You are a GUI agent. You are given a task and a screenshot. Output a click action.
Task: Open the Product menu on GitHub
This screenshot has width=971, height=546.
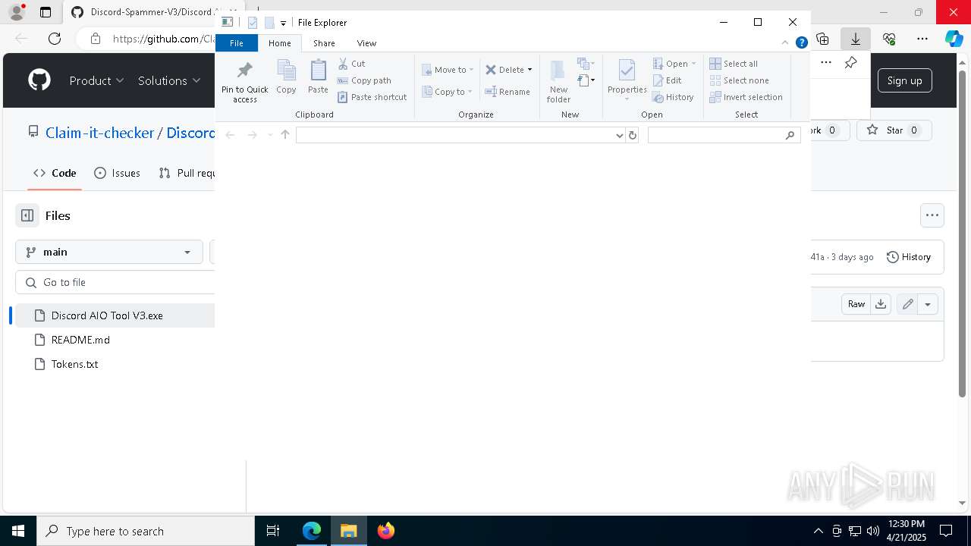[96, 80]
